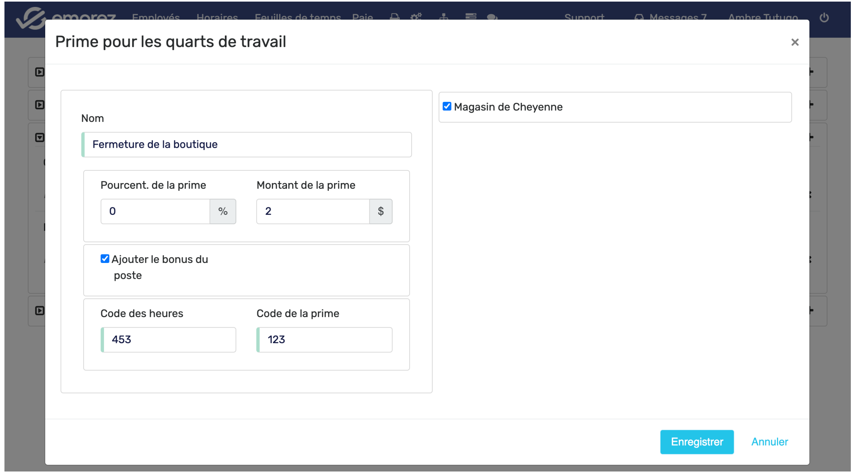Expand the topmost collapsed section arrow

click(40, 72)
